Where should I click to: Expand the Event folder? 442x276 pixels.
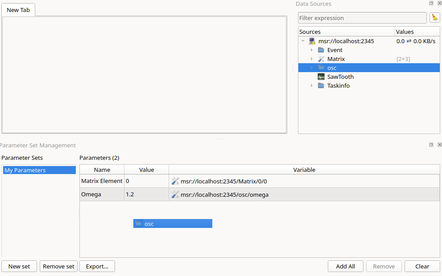pos(312,50)
